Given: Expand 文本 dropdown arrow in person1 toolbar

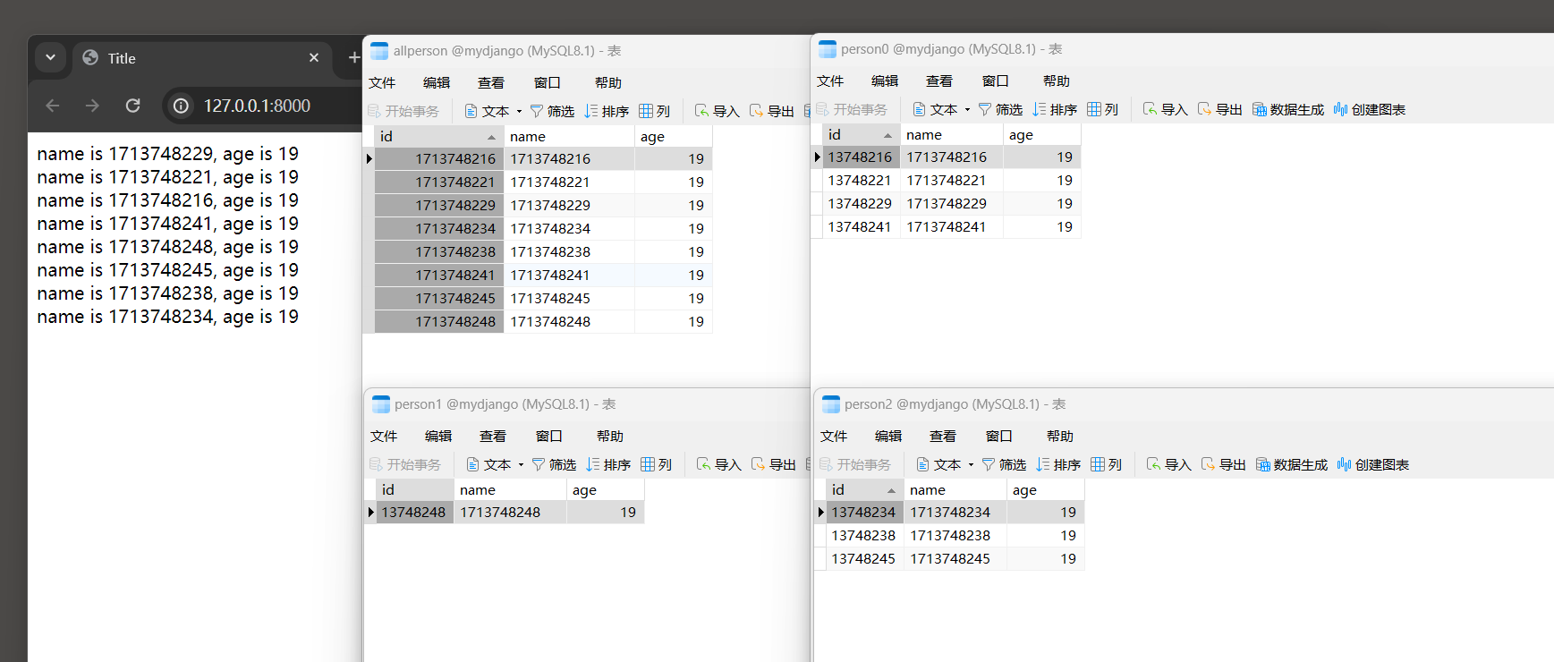Looking at the screenshot, I should click(521, 464).
